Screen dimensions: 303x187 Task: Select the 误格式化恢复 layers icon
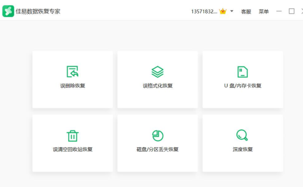tap(157, 72)
